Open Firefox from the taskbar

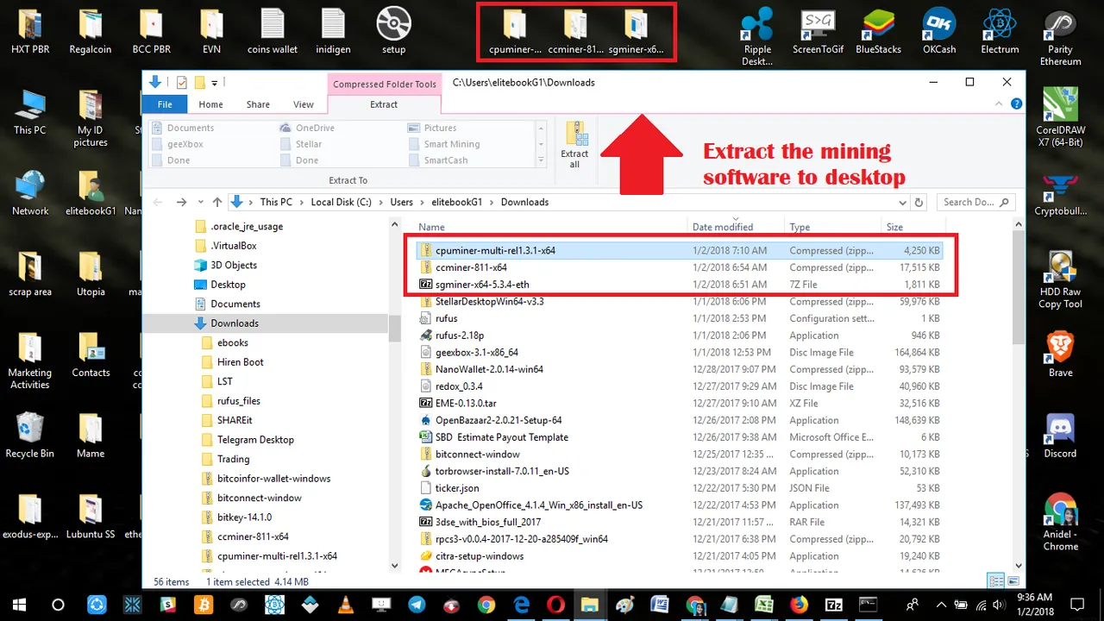800,605
